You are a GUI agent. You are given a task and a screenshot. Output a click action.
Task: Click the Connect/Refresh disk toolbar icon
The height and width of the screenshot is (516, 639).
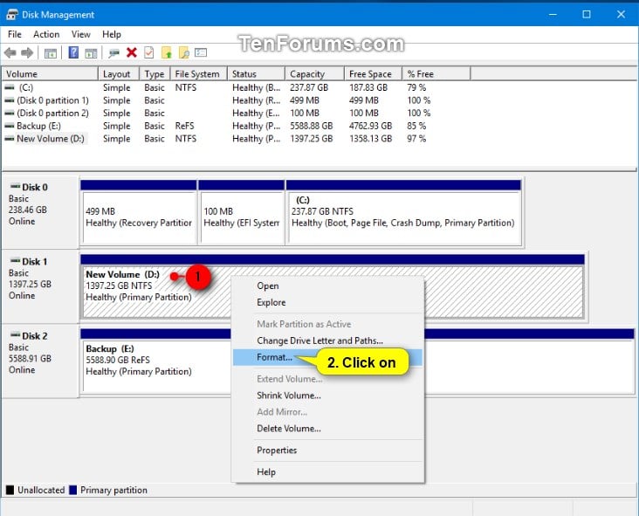pos(114,53)
